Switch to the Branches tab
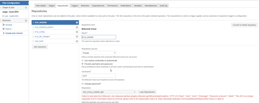The width and height of the screenshot is (259, 103). [85, 6]
